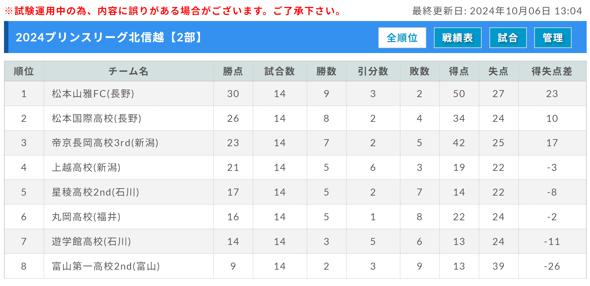Click the チーム名 column header
The image size is (590, 286).
coord(129,71)
